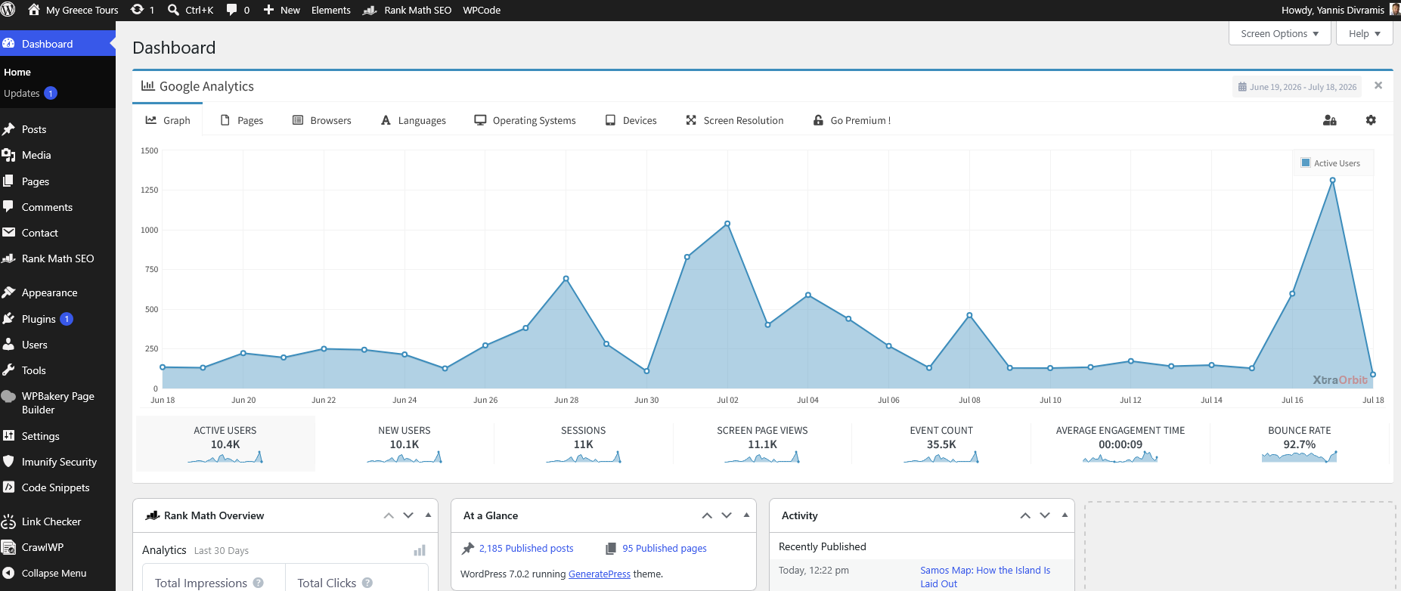The width and height of the screenshot is (1401, 591).
Task: Visit the My Greece Tours site link
Action: click(73, 10)
